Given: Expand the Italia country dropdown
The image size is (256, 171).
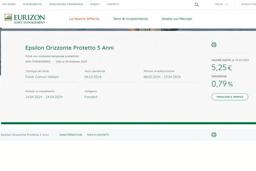Looking at the screenshot, I should pyautogui.click(x=221, y=4).
